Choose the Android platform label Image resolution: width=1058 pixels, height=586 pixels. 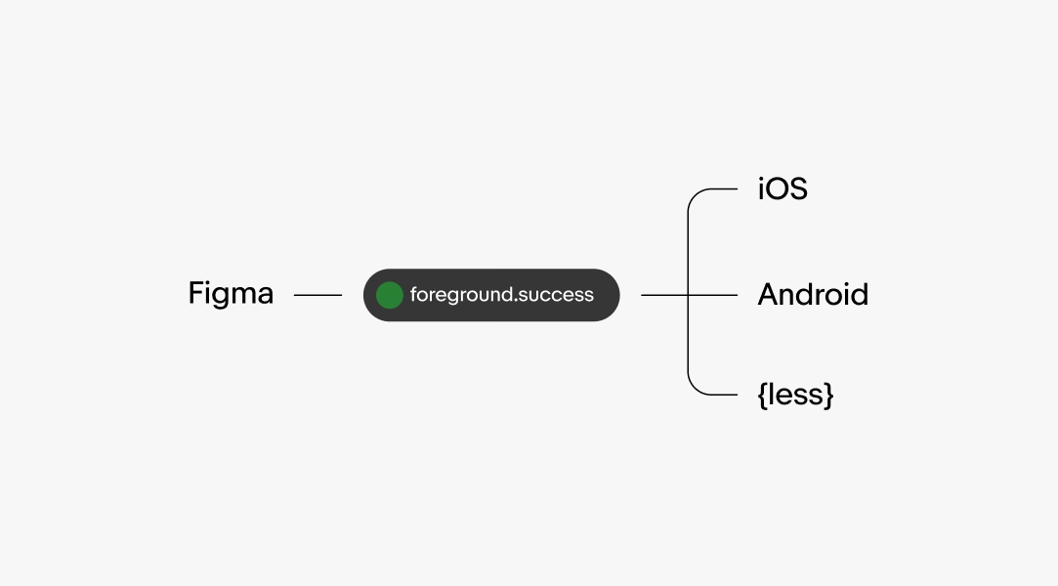[x=813, y=295]
